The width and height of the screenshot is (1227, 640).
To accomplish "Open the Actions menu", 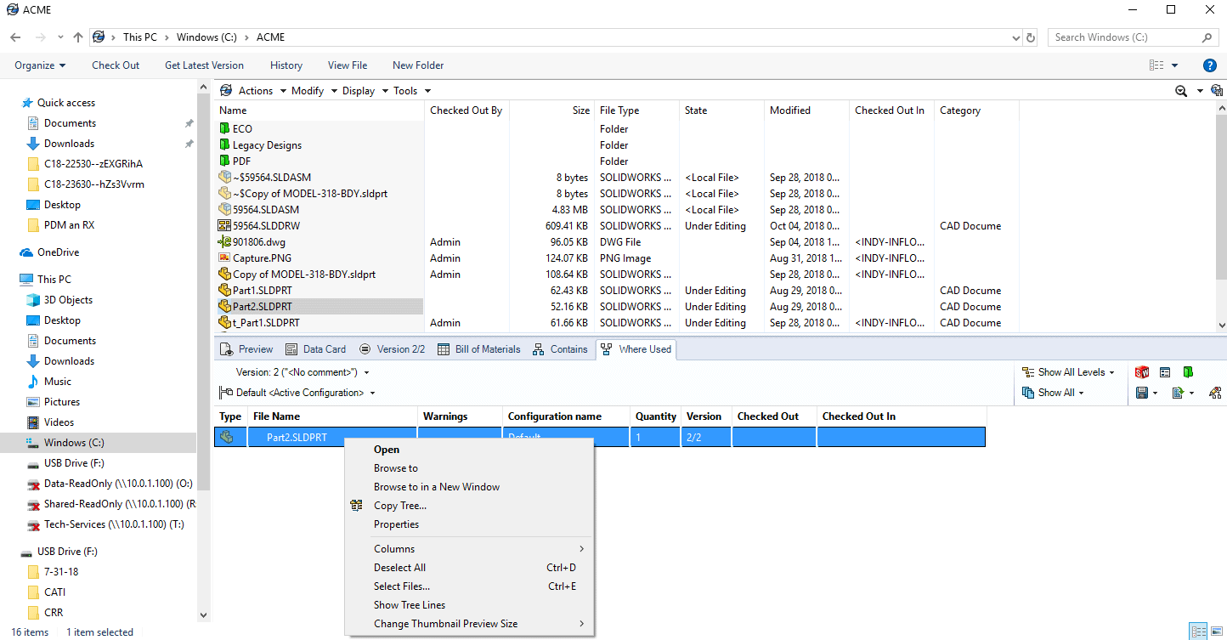I will pos(261,91).
